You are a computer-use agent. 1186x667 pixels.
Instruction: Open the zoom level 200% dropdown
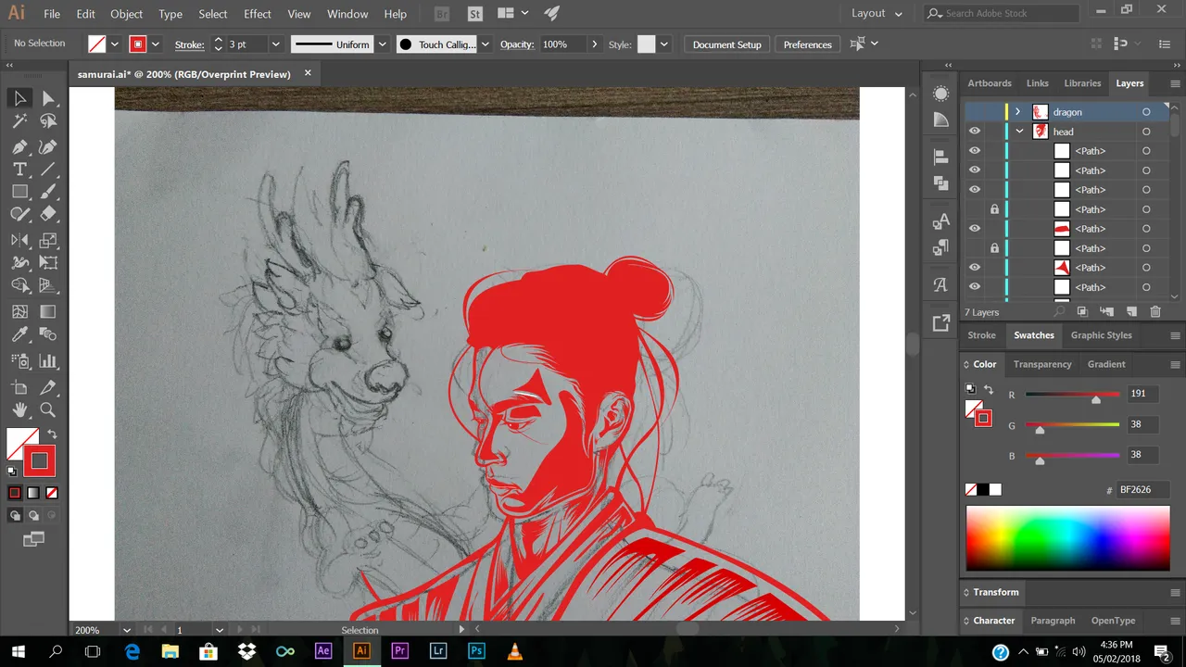127,630
